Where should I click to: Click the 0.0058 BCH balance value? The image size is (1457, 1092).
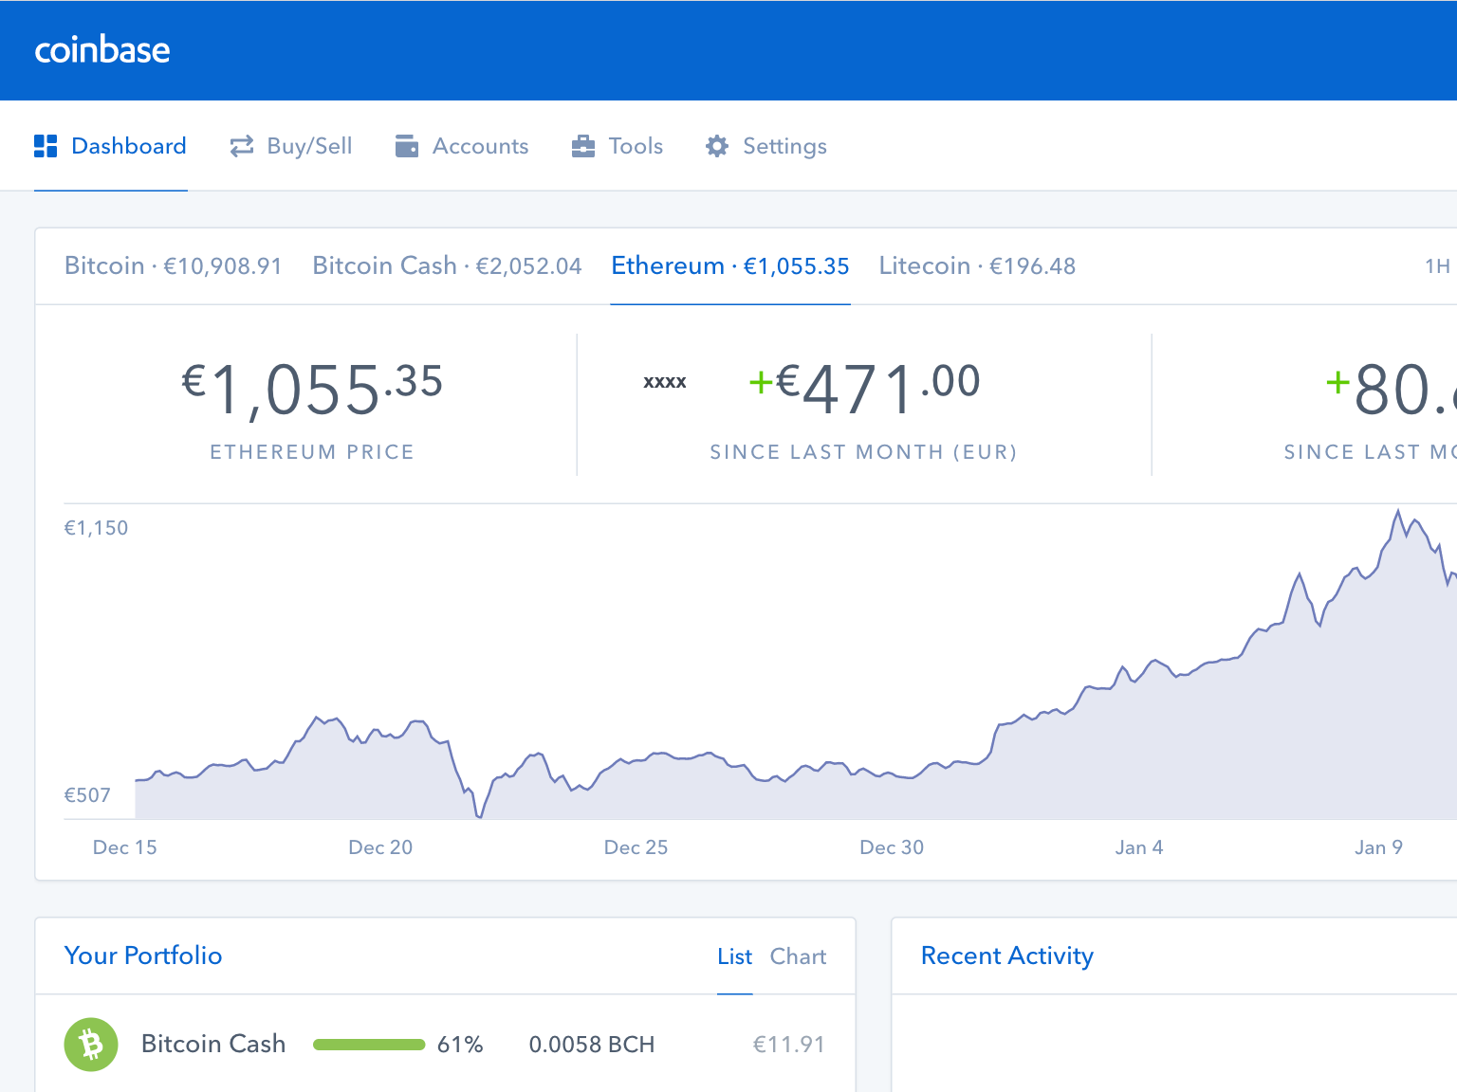(592, 1044)
